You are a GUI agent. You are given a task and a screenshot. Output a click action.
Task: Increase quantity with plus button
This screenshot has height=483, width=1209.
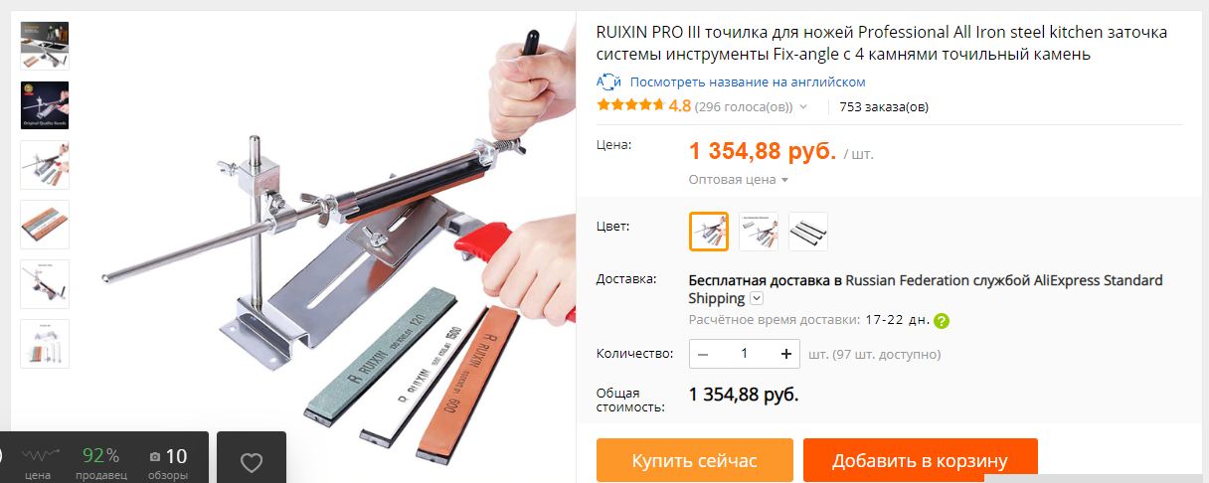(x=785, y=354)
